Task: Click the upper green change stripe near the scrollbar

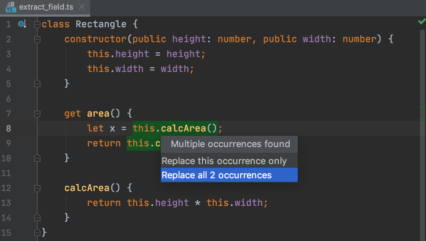Action: (422, 108)
